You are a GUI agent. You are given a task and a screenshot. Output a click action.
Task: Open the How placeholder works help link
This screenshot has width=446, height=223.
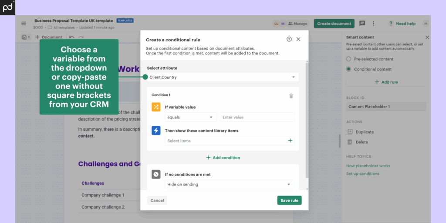pos(368,166)
